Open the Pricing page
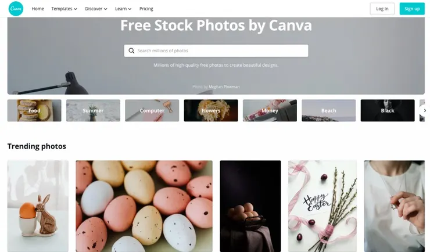The width and height of the screenshot is (430, 252). click(146, 9)
